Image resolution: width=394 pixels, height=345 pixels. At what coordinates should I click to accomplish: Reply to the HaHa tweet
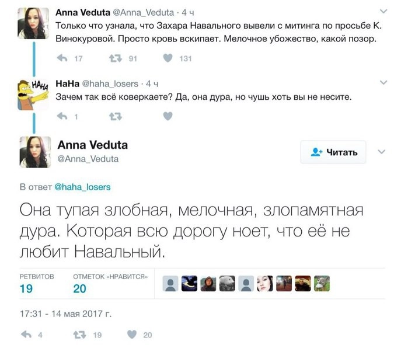62,116
